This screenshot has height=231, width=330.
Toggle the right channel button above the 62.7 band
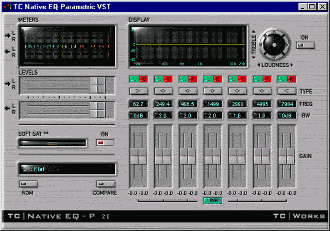click(x=143, y=79)
